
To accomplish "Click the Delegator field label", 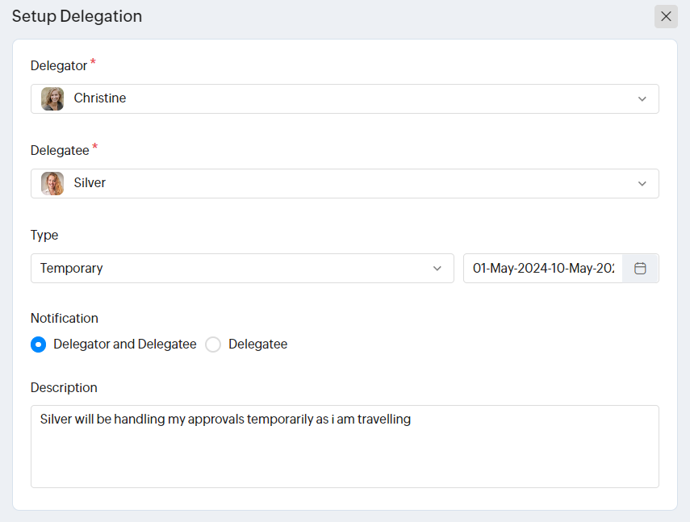I will pos(59,65).
